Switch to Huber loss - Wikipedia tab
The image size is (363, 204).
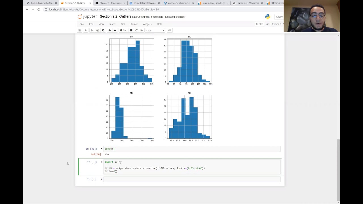[247, 3]
